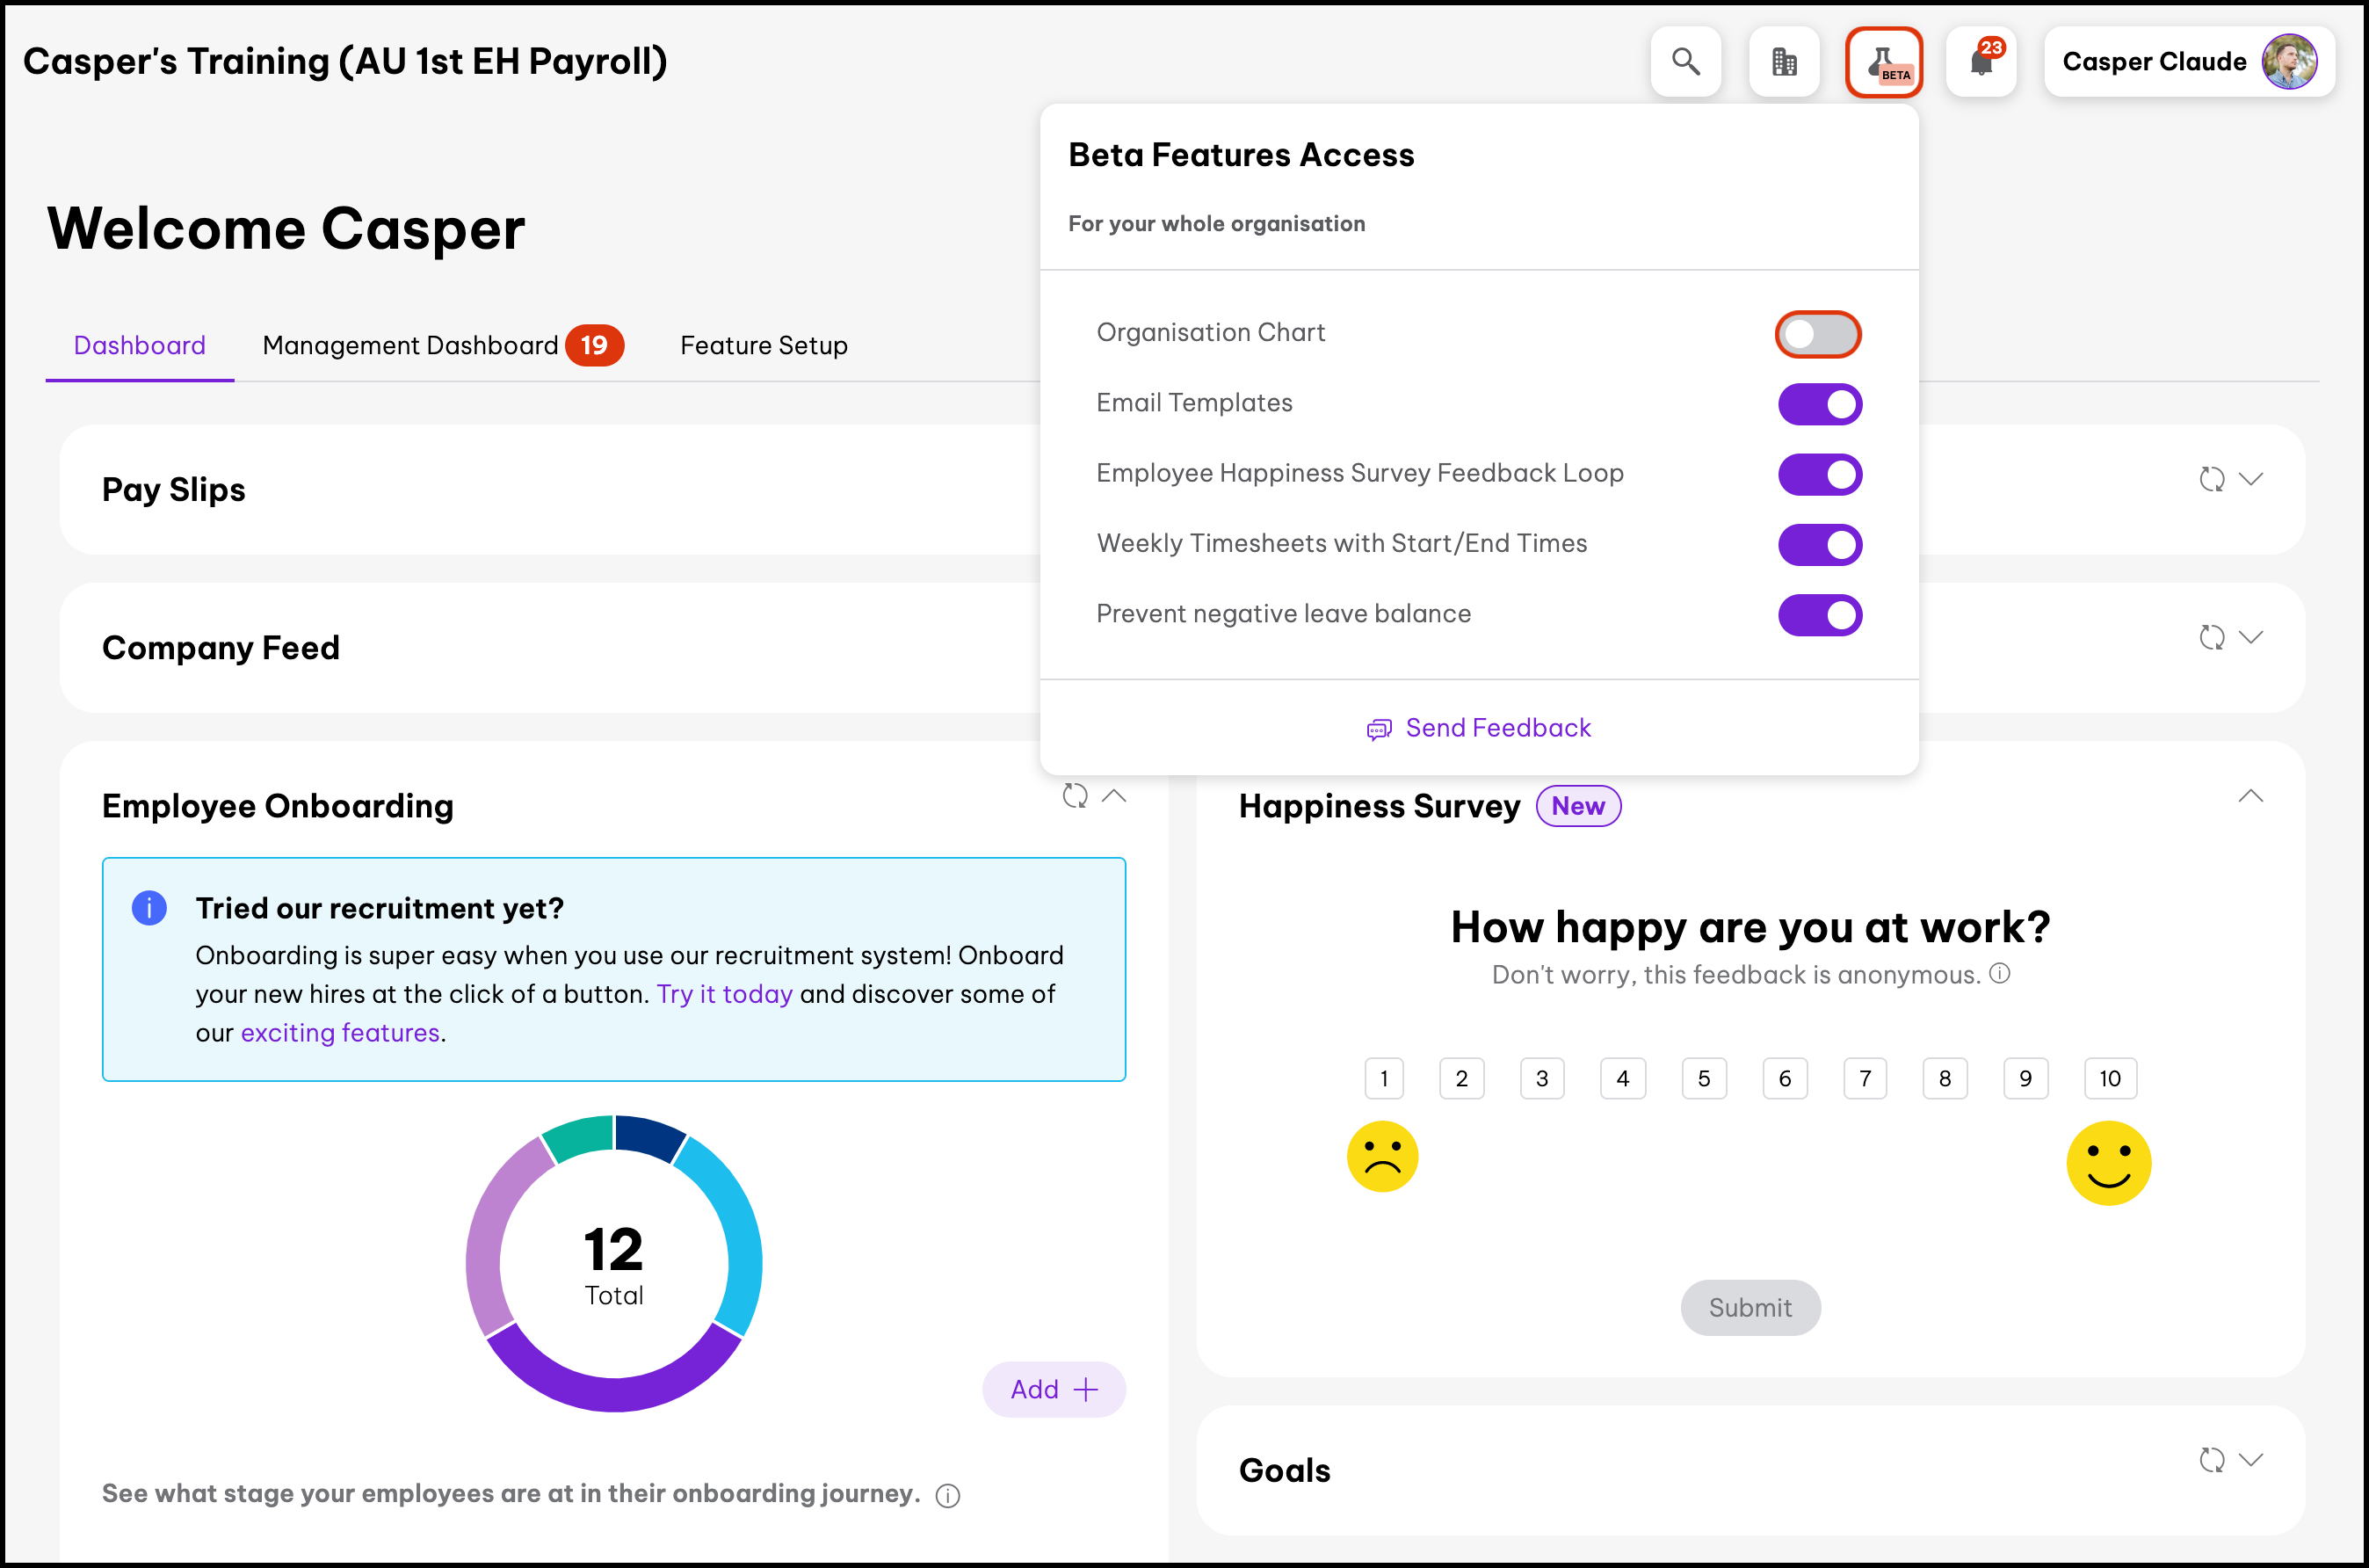Collapse the Happiness Survey card
This screenshot has width=2369, height=1568.
coord(2251,796)
